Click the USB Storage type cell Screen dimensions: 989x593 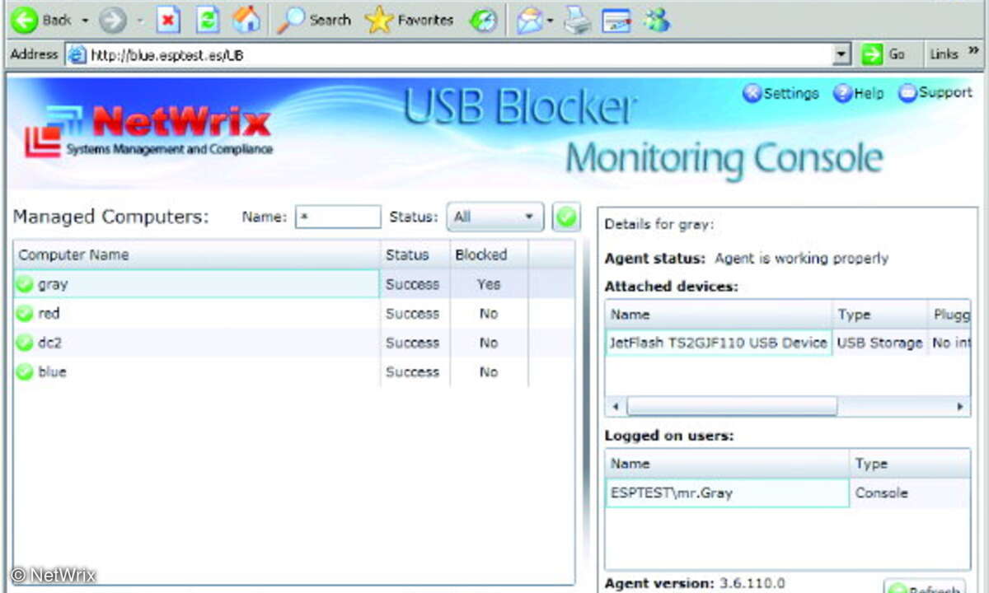880,343
